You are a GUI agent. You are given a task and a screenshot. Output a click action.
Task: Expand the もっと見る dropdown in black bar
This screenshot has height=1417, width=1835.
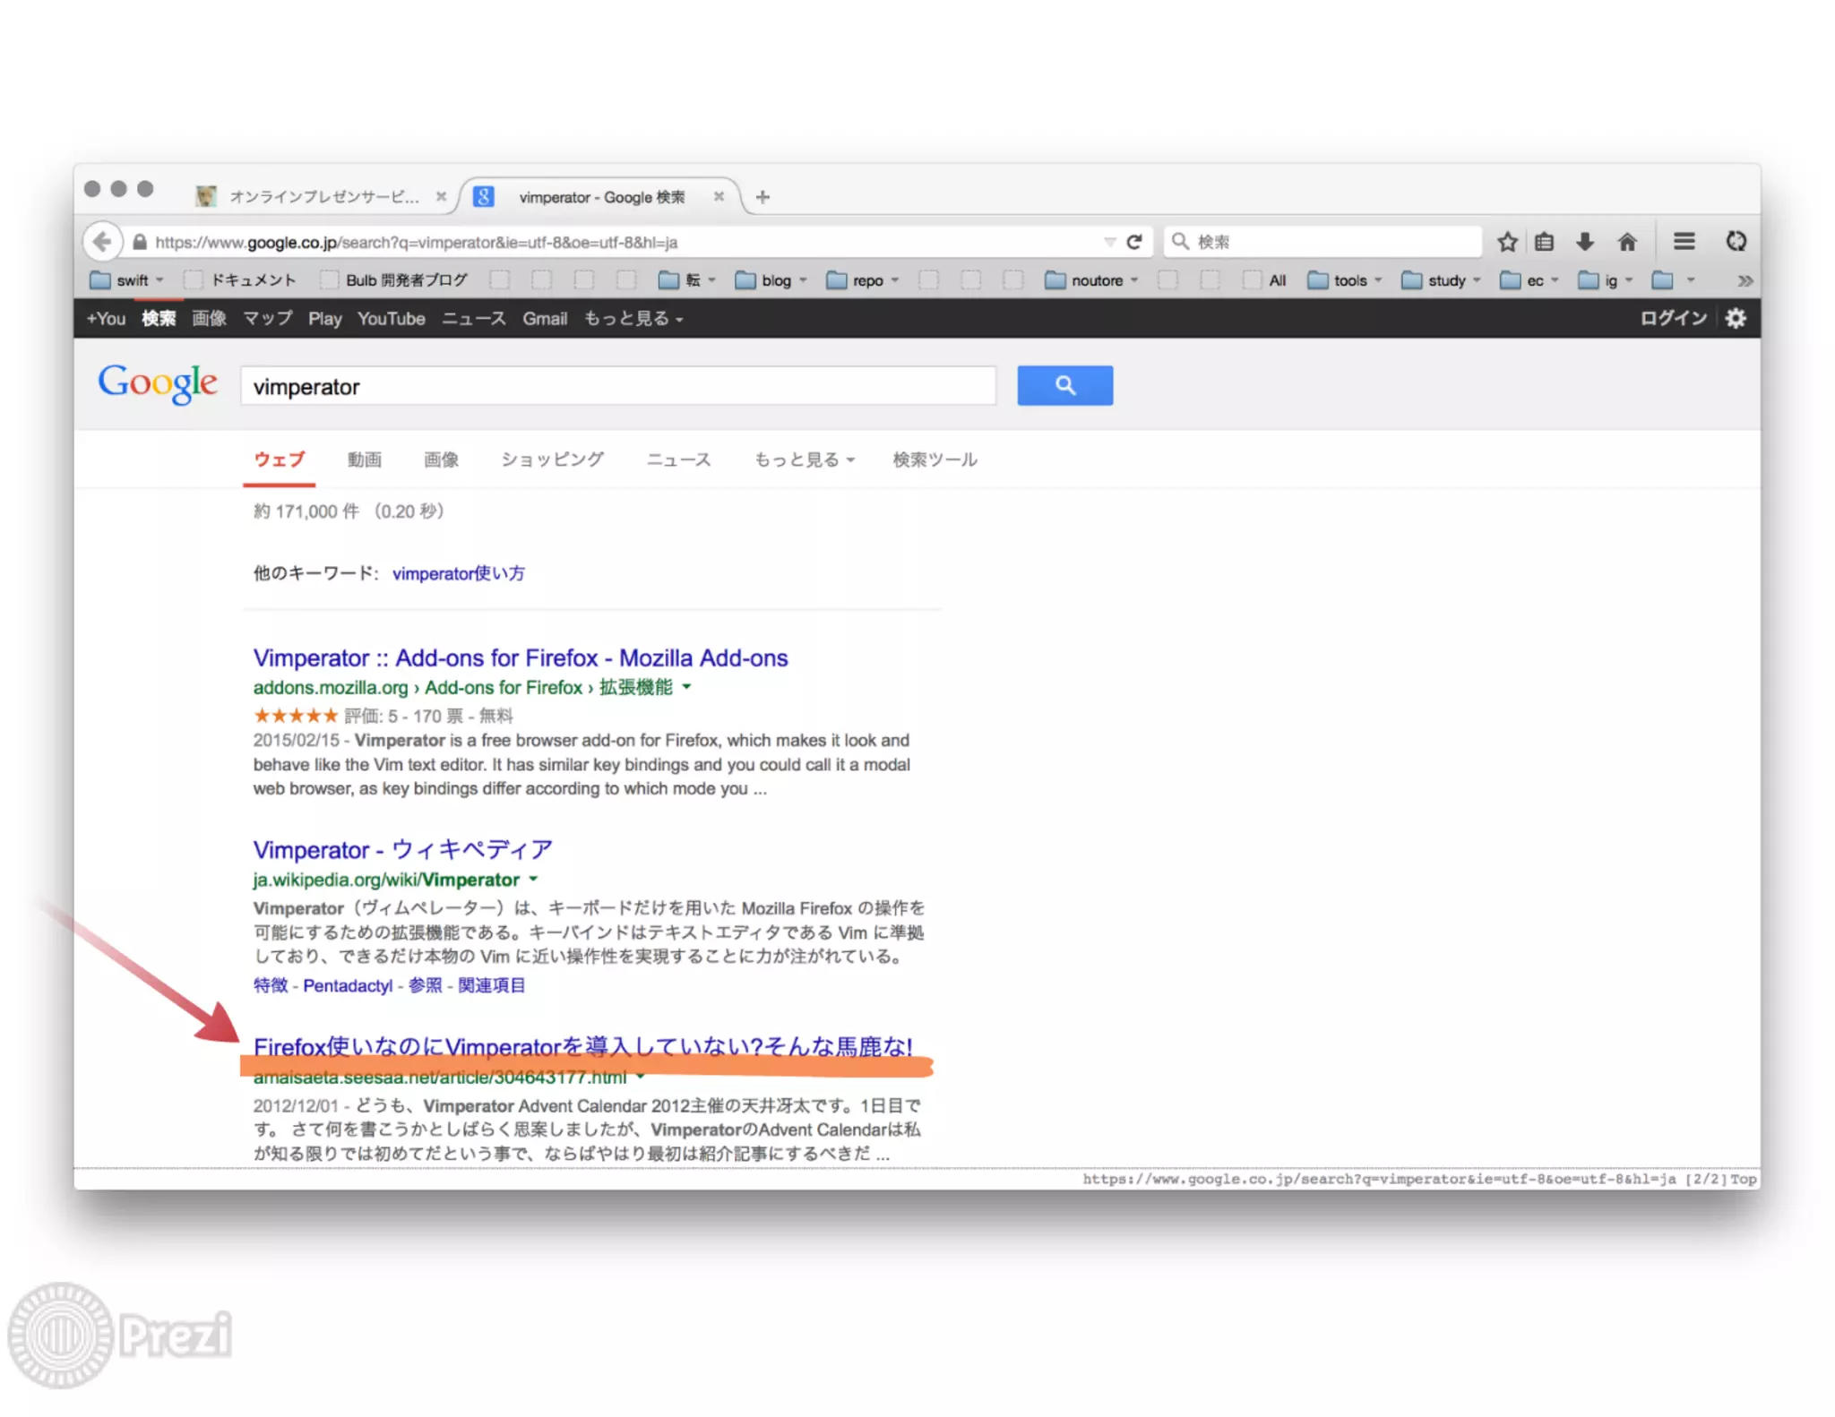[x=633, y=319]
